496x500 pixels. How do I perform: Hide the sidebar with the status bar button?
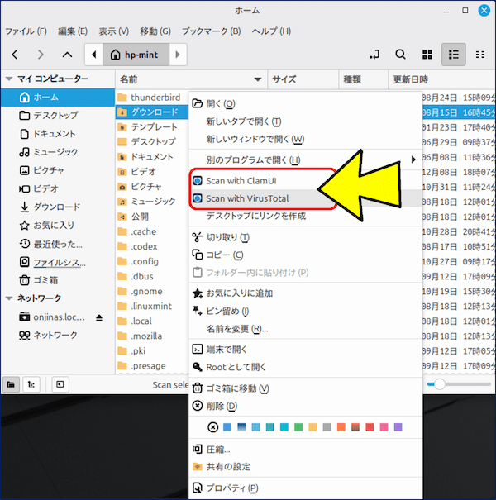tap(60, 384)
